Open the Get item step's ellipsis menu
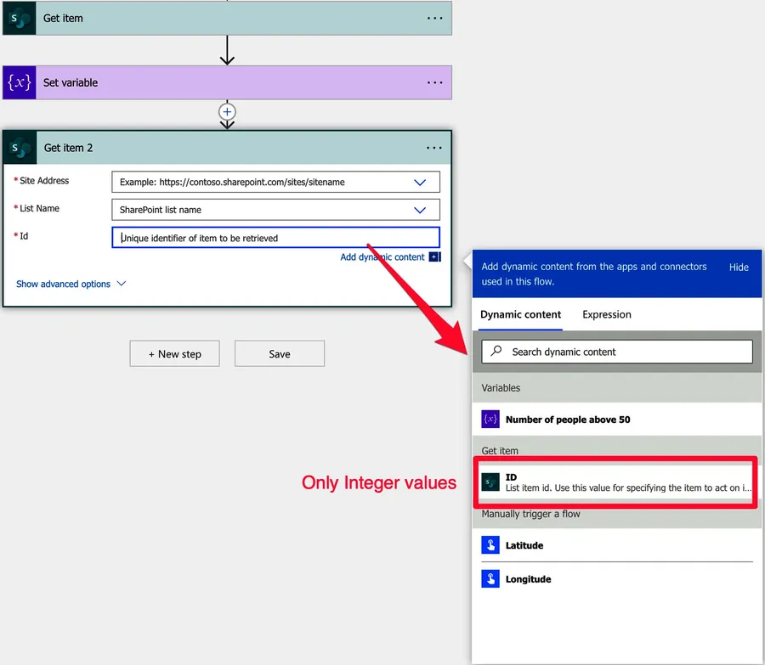 point(434,18)
